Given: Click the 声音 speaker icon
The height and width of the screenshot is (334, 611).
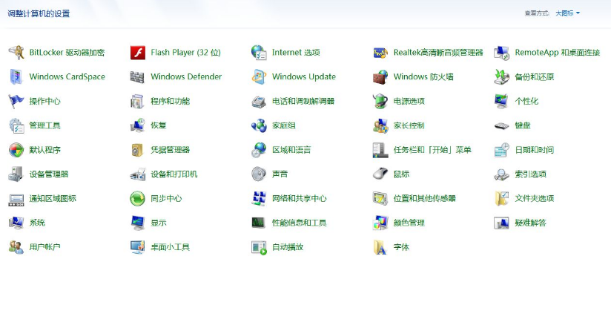Looking at the screenshot, I should click(259, 174).
